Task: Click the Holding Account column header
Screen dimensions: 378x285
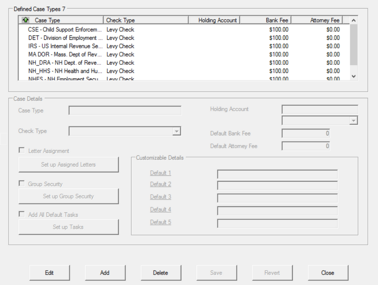Action: click(214, 20)
